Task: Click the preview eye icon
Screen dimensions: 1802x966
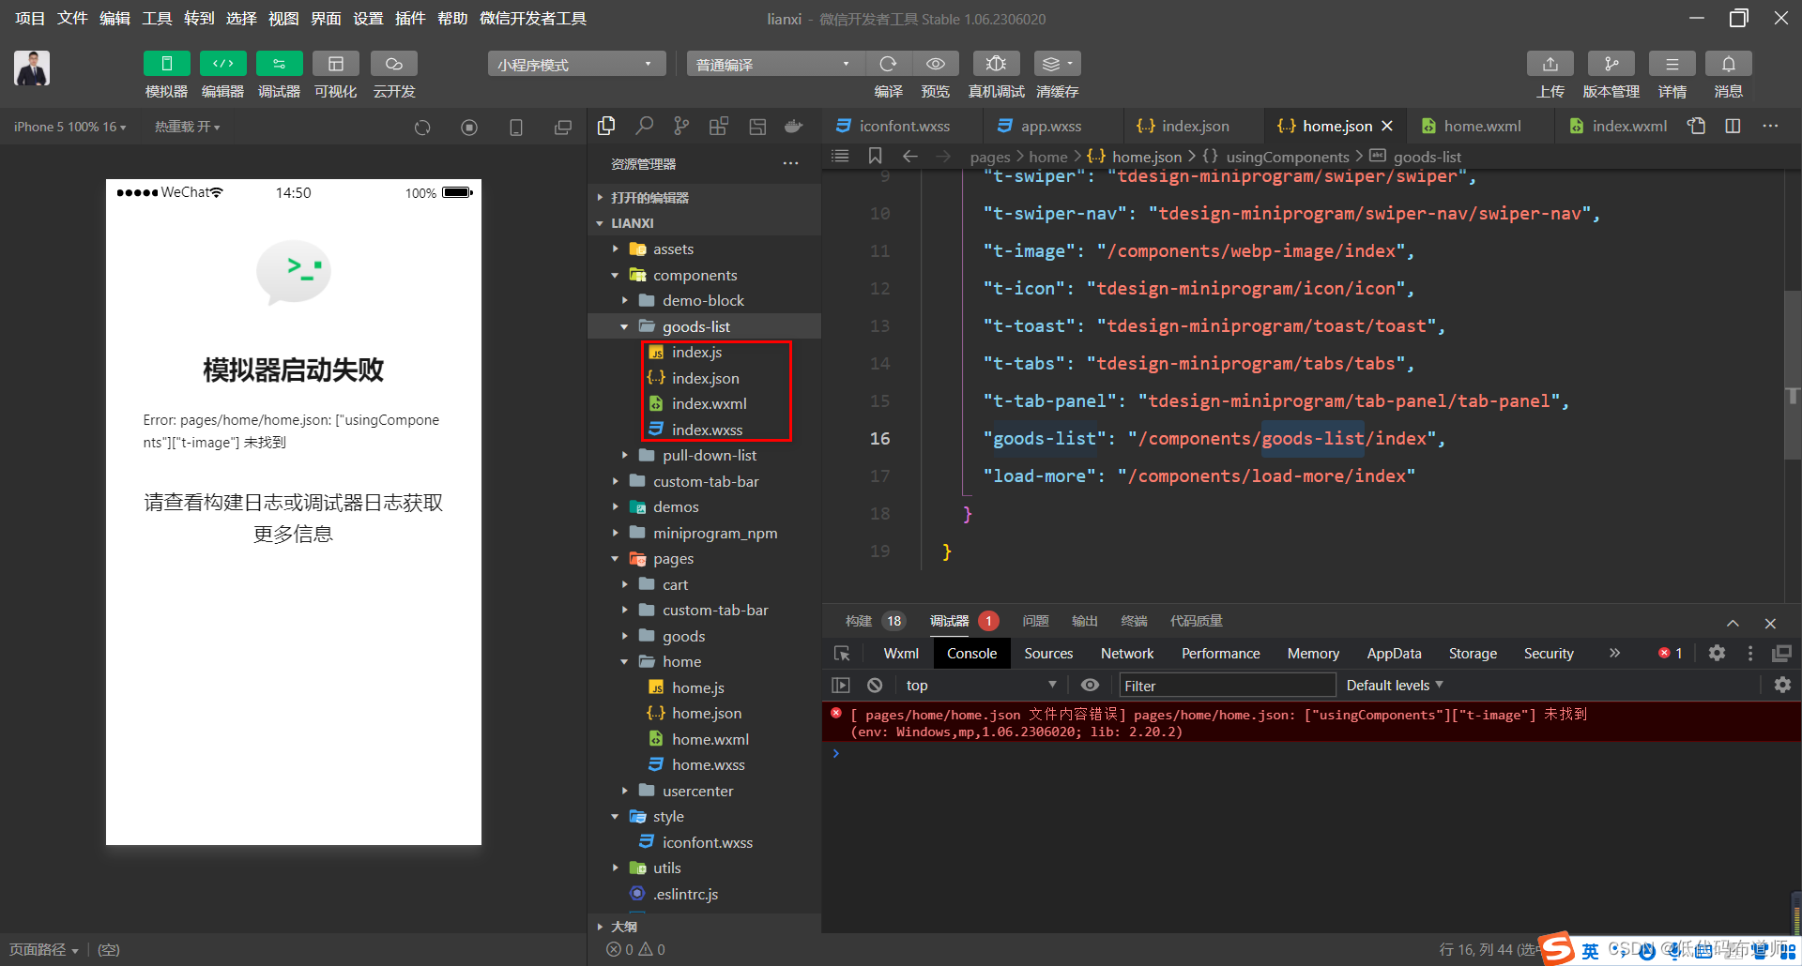Action: pos(936,64)
